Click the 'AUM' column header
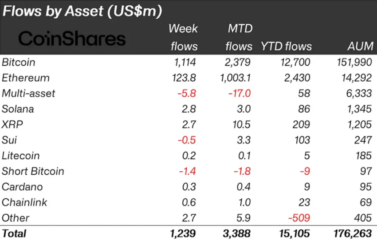This screenshot has width=377, height=244. coord(359,46)
